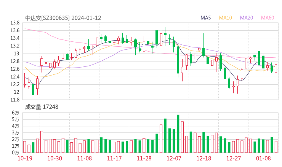Click the 12.4 price axis label

pos(15,77)
